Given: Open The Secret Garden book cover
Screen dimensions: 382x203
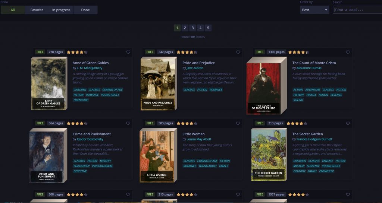Looking at the screenshot, I should (x=269, y=154).
